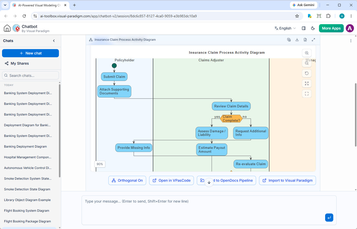The image size is (357, 229).
Task: Open Flight Booking System Diagram chat
Action: [x=27, y=211]
